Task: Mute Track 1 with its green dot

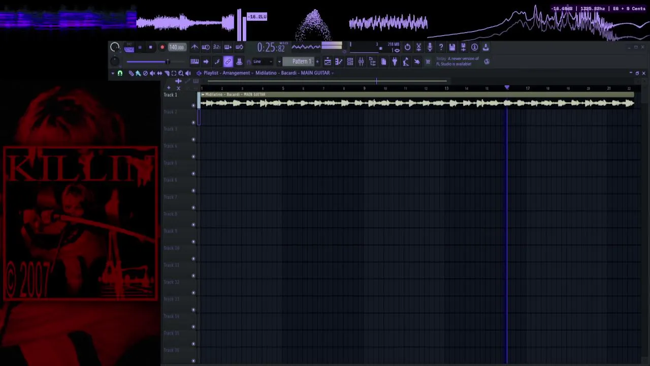Action: (x=193, y=105)
